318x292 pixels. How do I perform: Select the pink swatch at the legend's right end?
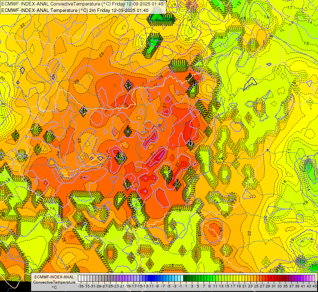[313, 278]
